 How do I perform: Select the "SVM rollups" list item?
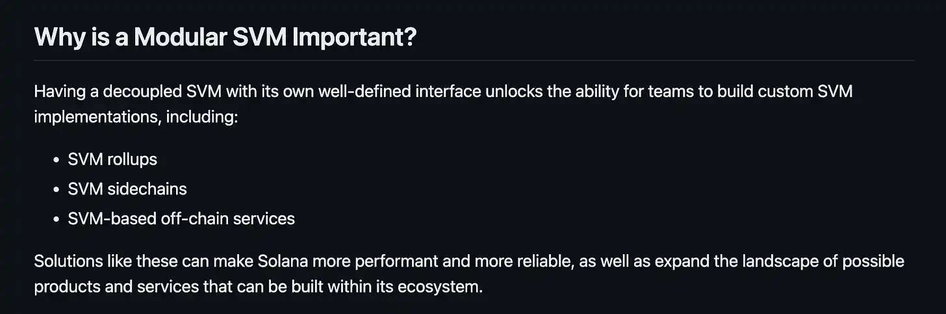tap(112, 159)
